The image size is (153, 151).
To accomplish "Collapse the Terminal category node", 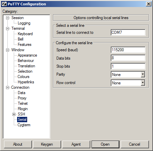I will [7, 28].
